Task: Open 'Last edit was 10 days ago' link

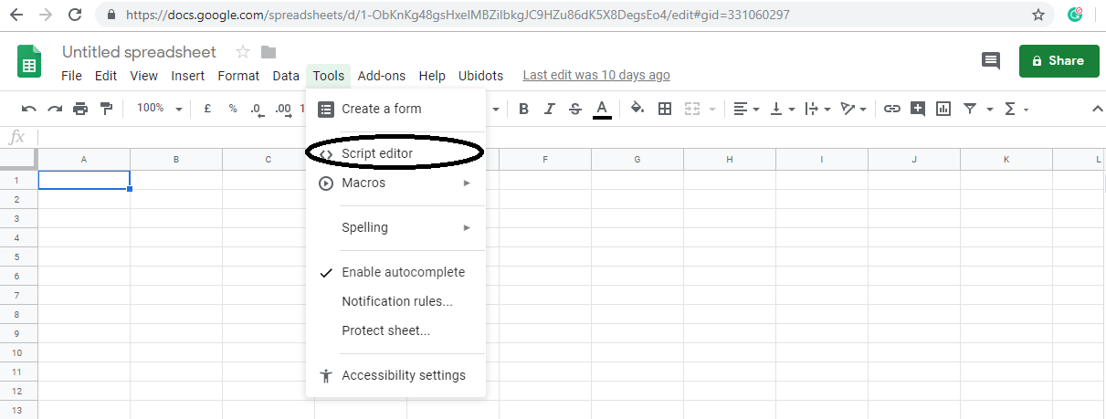Action: pos(596,76)
